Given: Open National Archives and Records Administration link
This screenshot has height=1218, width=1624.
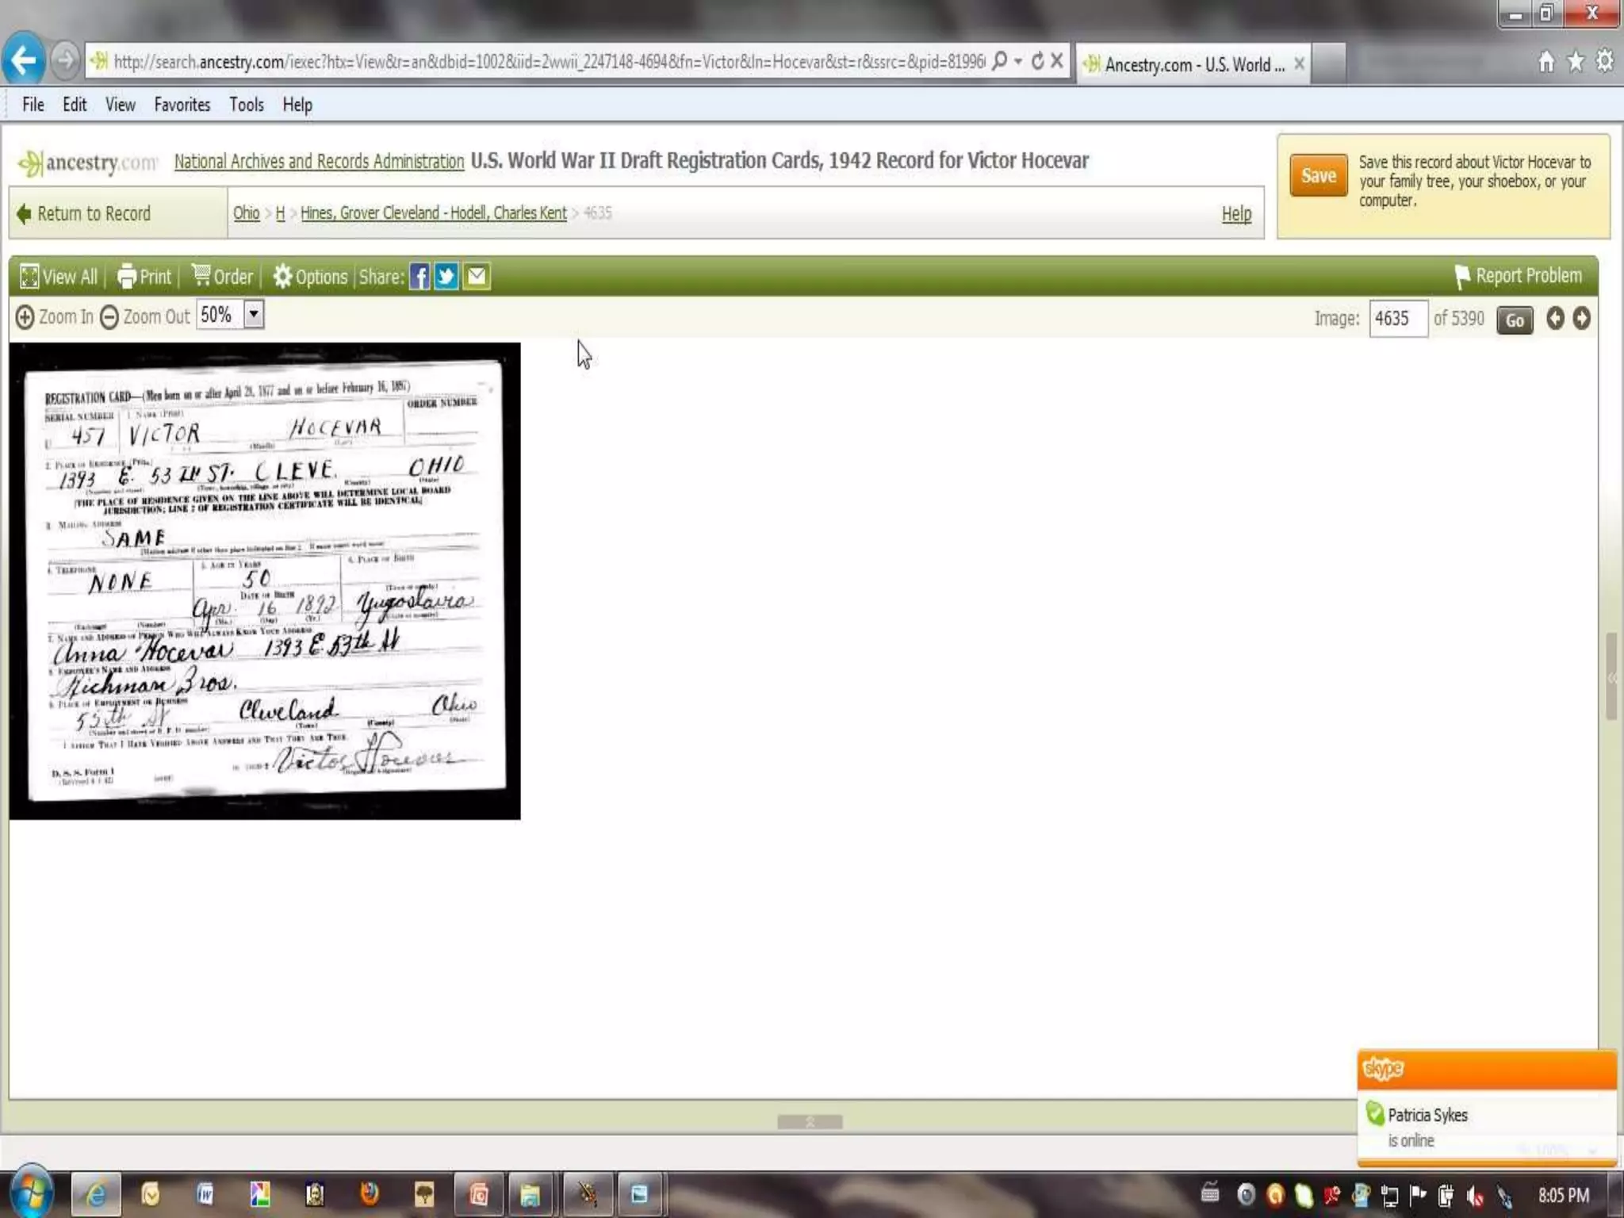Looking at the screenshot, I should point(319,162).
